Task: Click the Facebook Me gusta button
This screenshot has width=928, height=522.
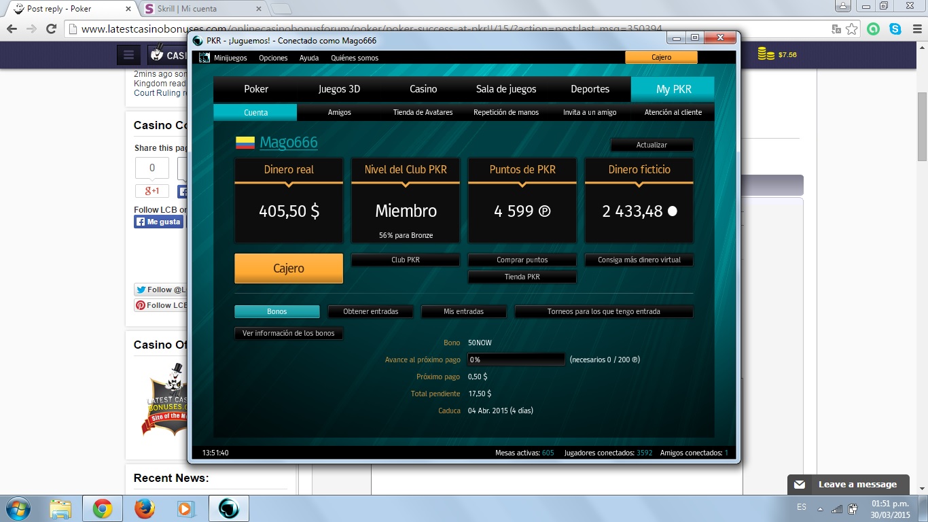Action: coord(158,222)
